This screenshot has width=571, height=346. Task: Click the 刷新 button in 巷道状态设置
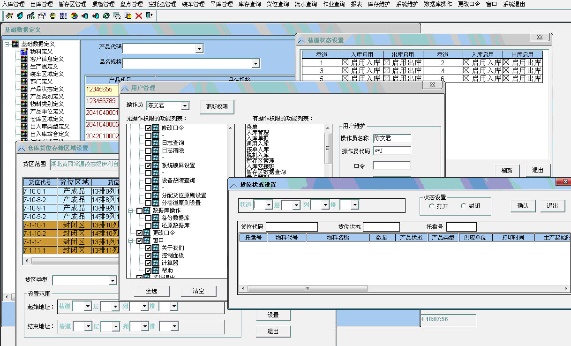[507, 170]
